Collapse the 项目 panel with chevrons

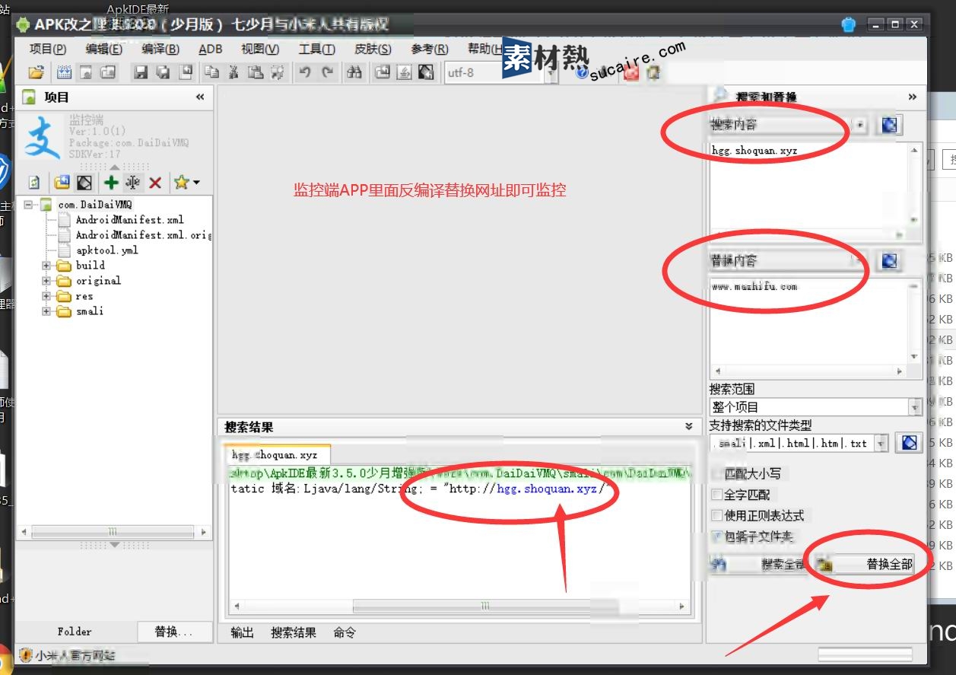[200, 97]
